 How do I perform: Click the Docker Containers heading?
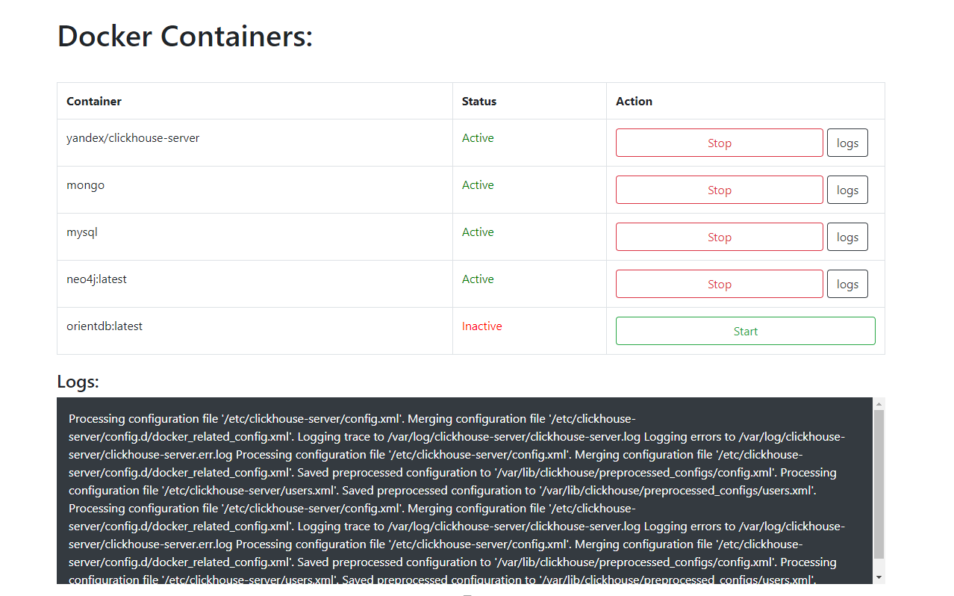point(184,36)
